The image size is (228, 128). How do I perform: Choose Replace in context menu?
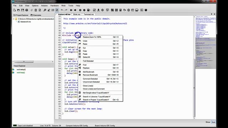tap(100, 68)
